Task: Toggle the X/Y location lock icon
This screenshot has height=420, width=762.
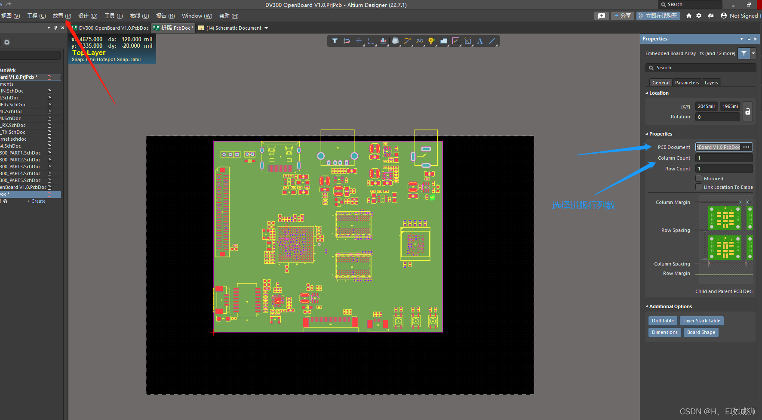Action: (748, 111)
